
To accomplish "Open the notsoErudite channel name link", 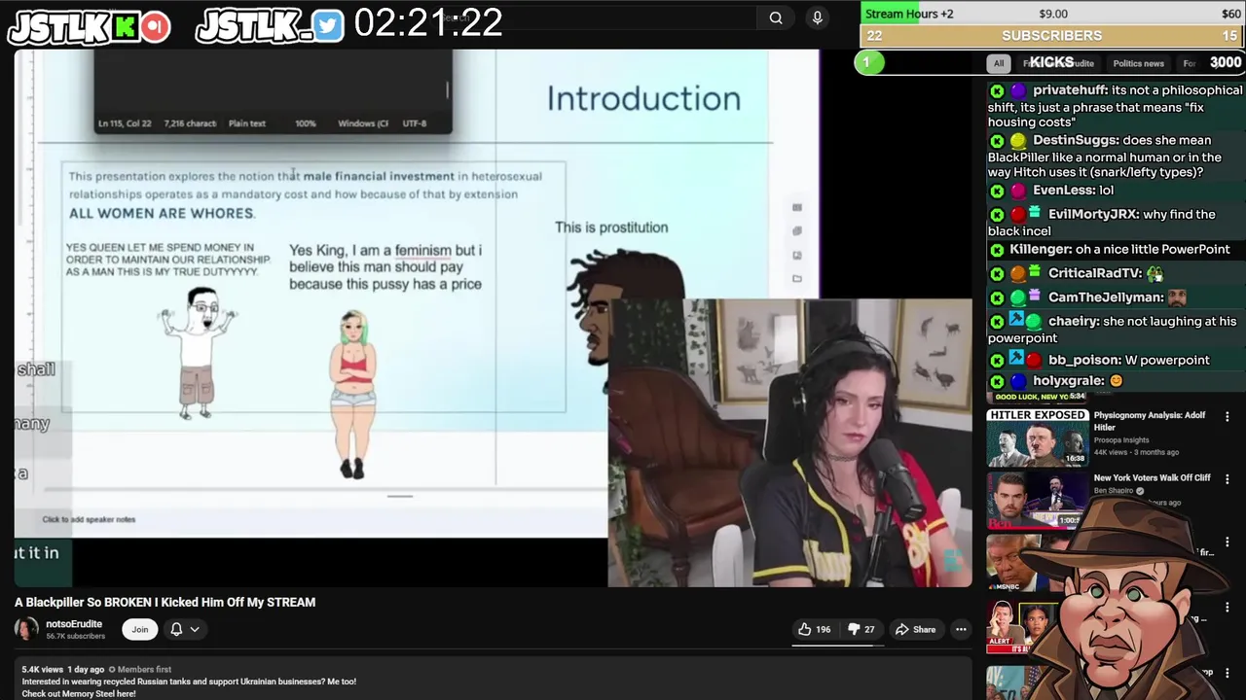I will click(x=74, y=624).
